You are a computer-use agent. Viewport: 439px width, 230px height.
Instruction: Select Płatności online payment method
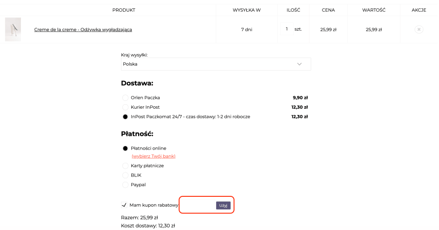click(125, 148)
